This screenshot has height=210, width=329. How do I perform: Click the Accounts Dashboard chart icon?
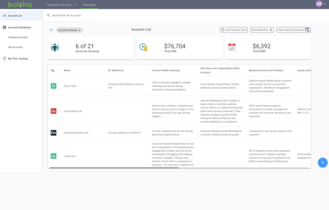(x=4, y=27)
